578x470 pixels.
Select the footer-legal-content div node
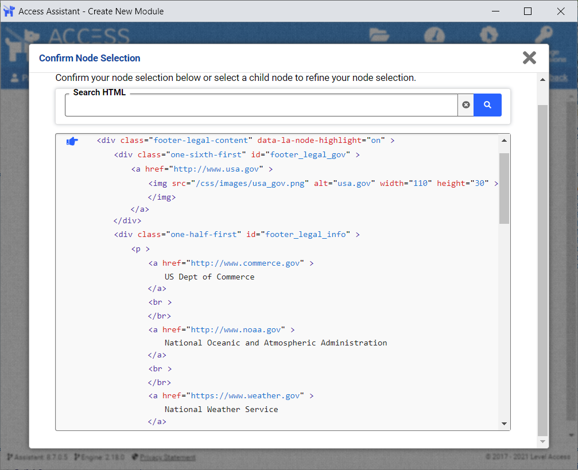click(246, 141)
